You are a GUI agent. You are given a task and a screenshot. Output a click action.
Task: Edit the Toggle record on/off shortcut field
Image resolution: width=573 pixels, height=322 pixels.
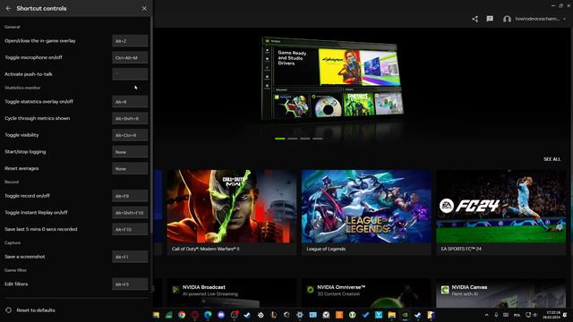(x=130, y=196)
